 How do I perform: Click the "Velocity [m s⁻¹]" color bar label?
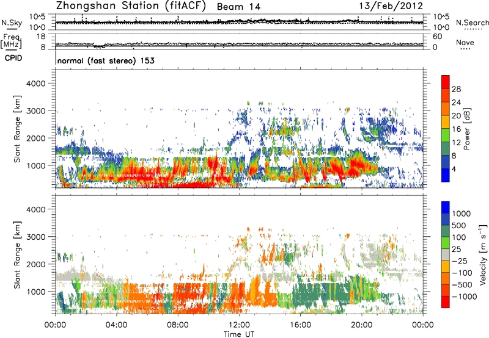coord(483,254)
